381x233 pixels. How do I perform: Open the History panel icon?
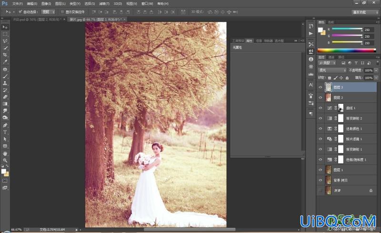[x=311, y=26]
